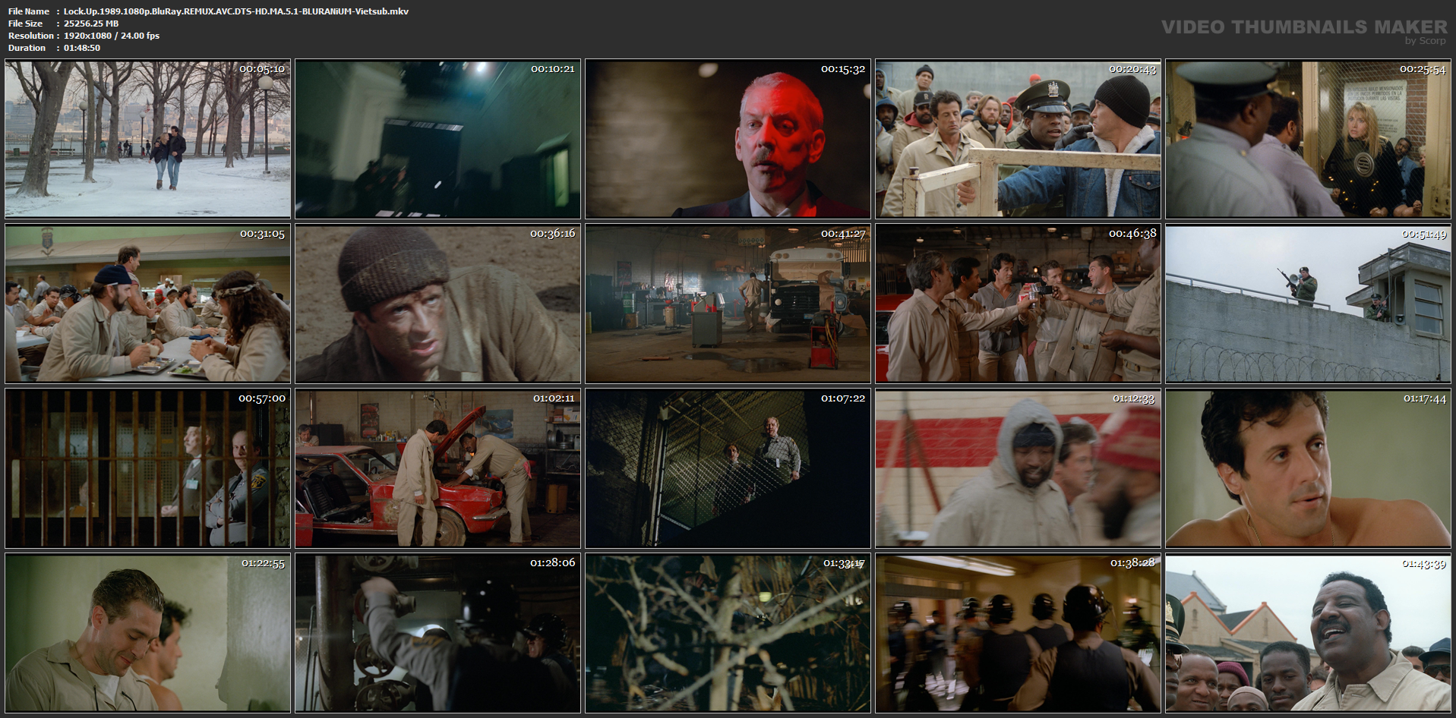Open the hooded man thumbnail 01:12:33
Image resolution: width=1456 pixels, height=718 pixels.
point(1018,468)
